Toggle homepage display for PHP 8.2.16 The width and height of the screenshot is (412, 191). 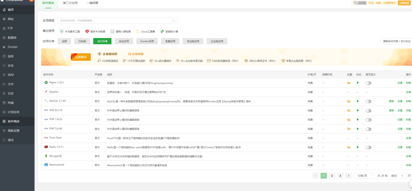coord(369,111)
